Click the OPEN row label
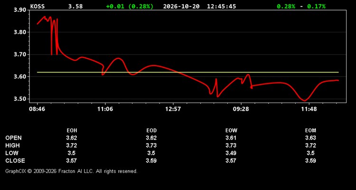The width and height of the screenshot is (356, 190). tap(13, 138)
